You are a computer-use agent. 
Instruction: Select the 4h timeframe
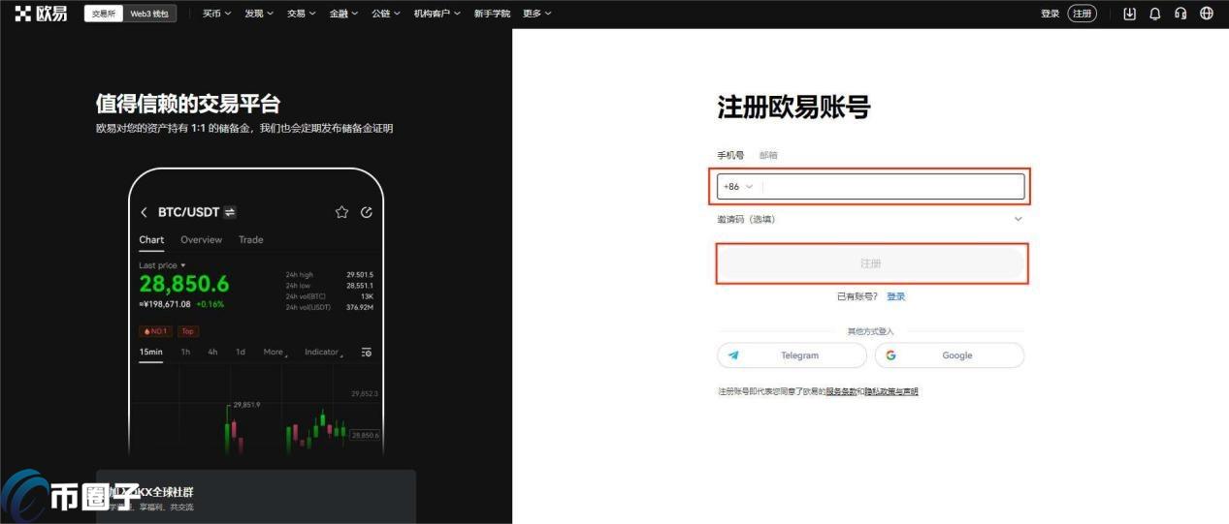coord(212,352)
